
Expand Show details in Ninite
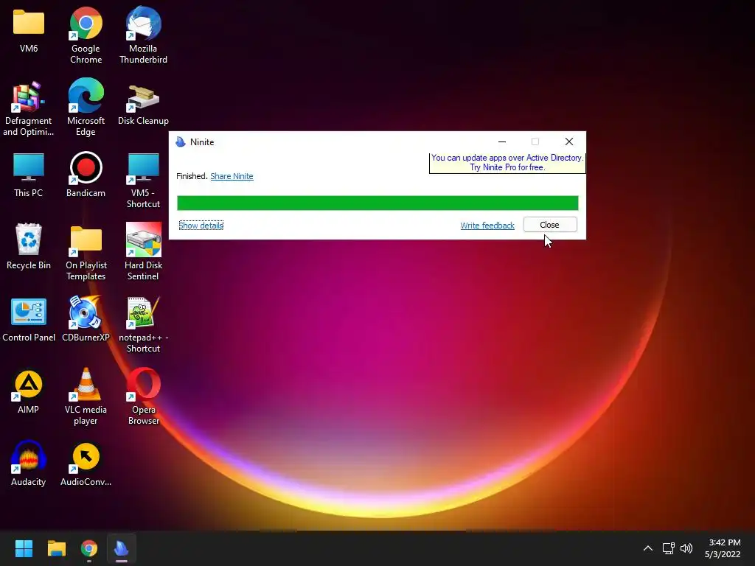201,226
